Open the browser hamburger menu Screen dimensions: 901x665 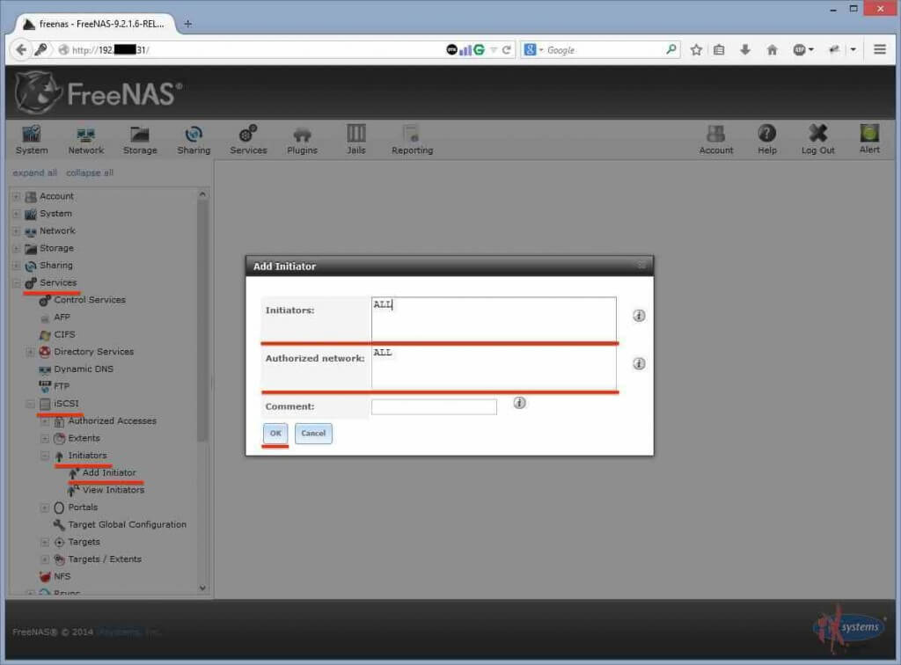tap(880, 49)
